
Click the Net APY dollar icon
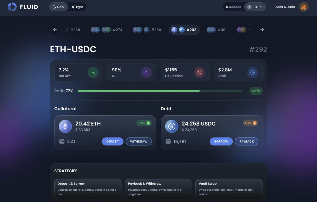tap(93, 72)
